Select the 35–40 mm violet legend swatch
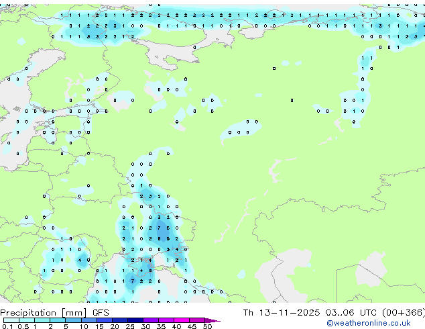 [166, 320]
